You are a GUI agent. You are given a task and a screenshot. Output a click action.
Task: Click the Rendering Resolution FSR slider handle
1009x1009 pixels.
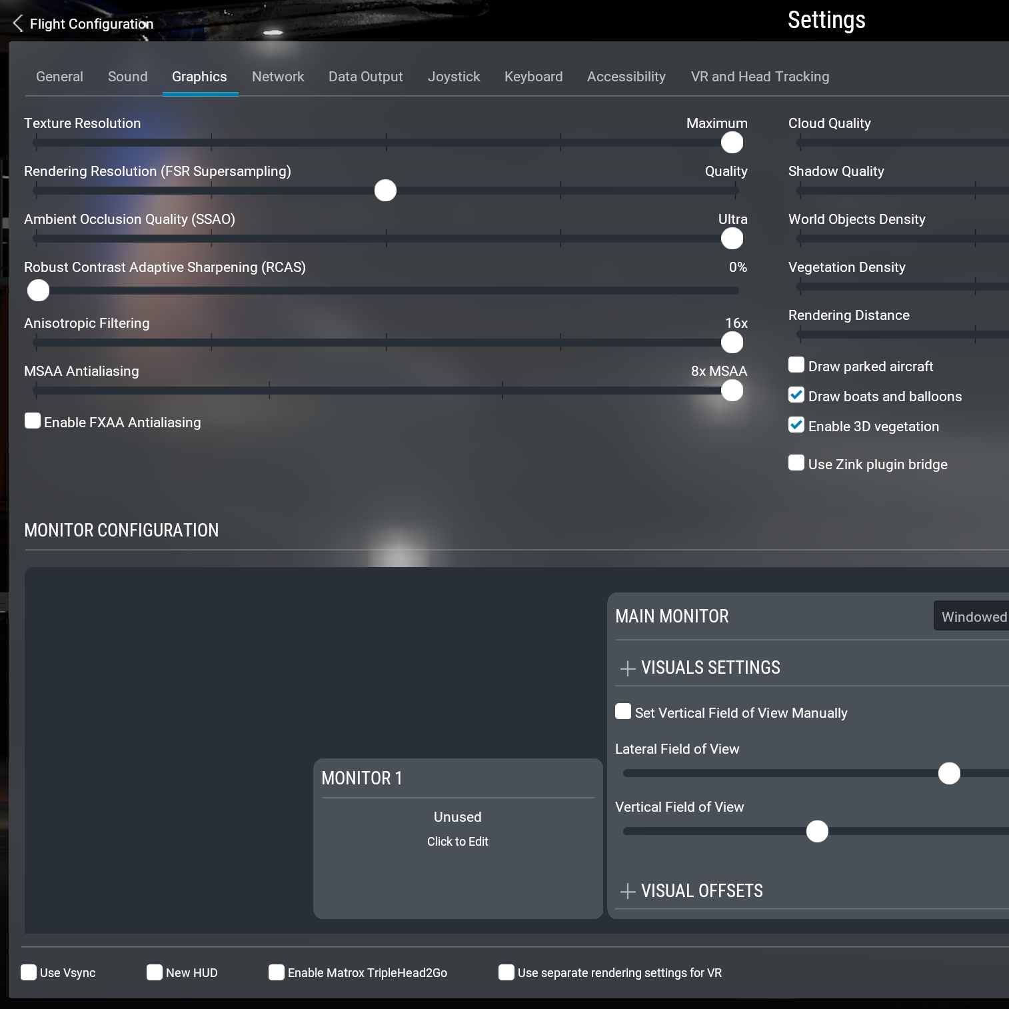385,191
